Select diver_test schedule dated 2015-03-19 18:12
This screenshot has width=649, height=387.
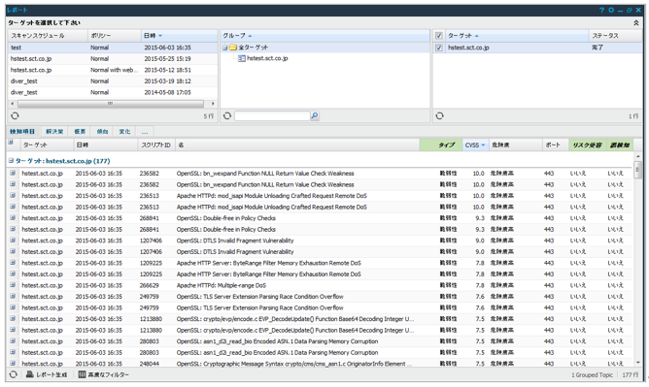pyautogui.click(x=113, y=81)
